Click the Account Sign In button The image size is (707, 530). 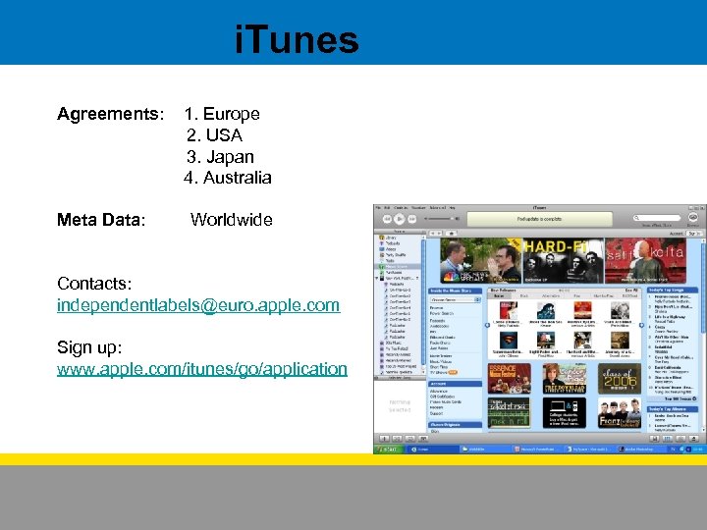pos(693,234)
